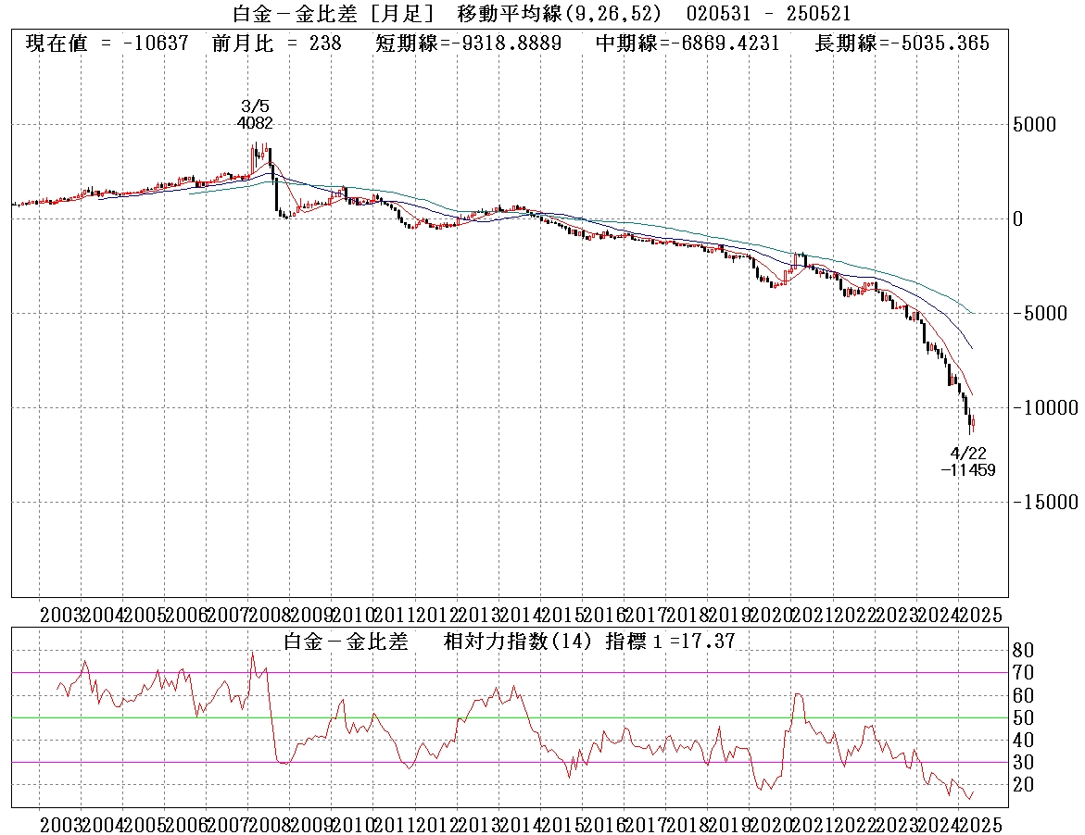Click the 5000 label on price axis
Viewport: 1085px width, 835px height.
point(1033,124)
